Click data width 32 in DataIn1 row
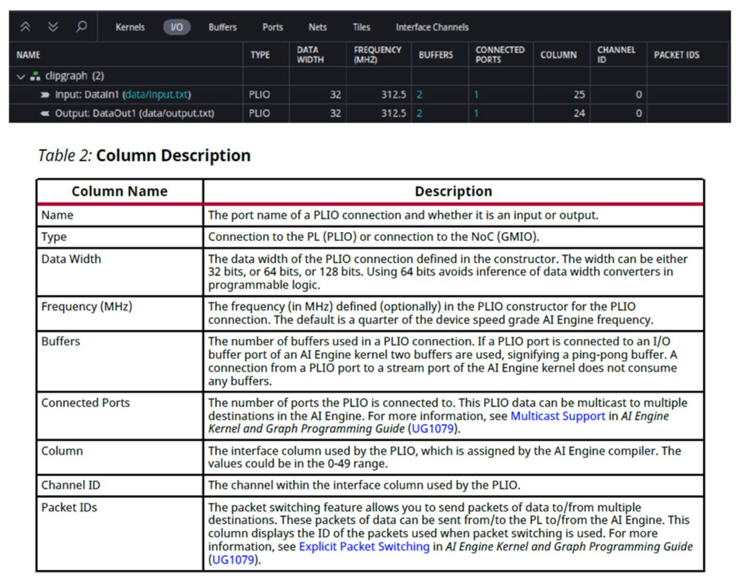This screenshot has height=583, width=746. [335, 95]
